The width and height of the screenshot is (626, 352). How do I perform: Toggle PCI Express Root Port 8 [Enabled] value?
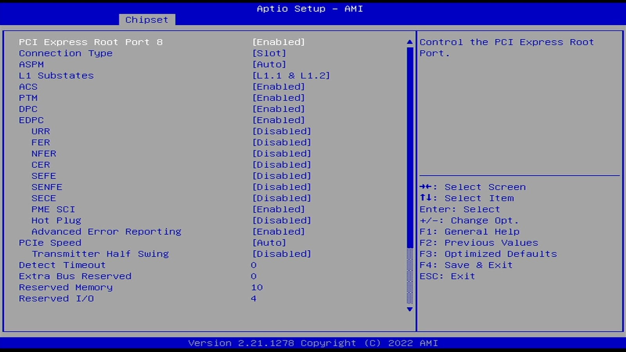(279, 42)
